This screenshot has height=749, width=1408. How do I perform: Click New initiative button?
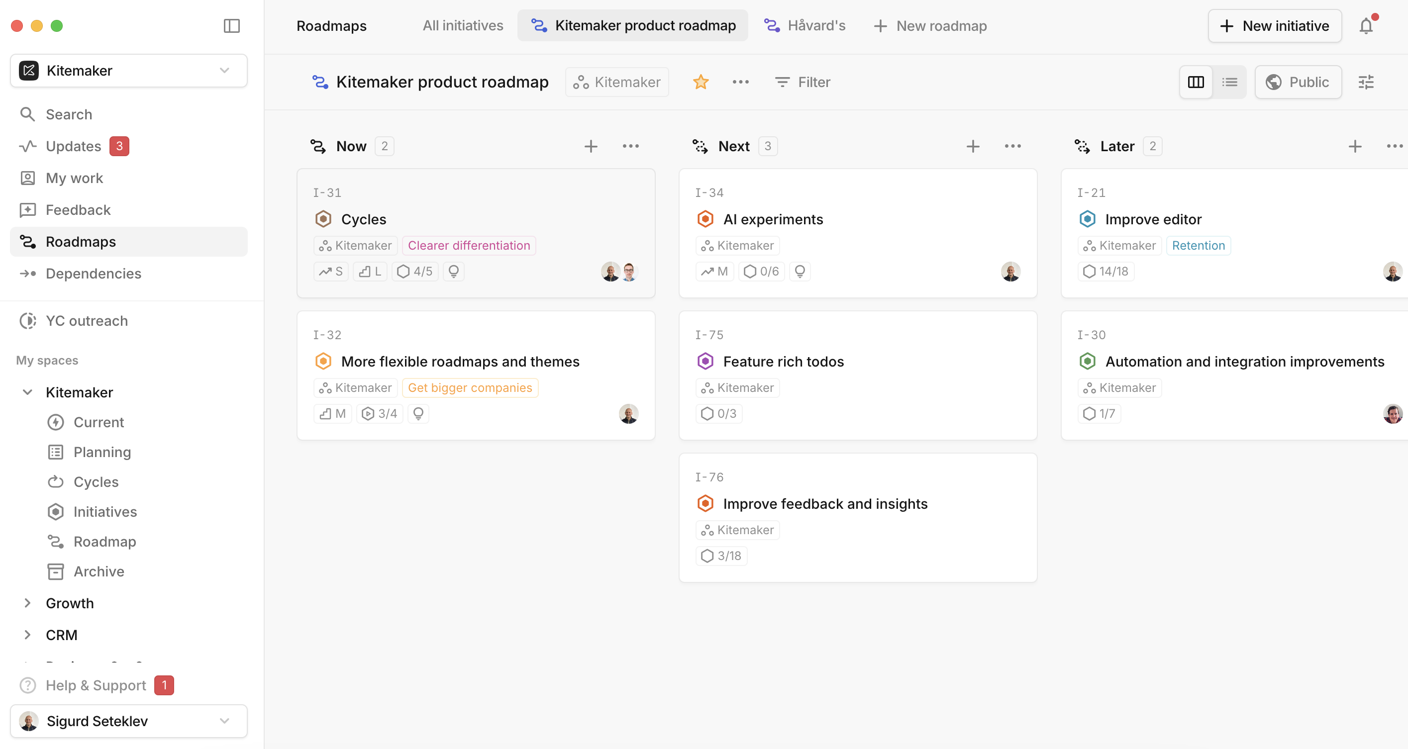tap(1274, 26)
